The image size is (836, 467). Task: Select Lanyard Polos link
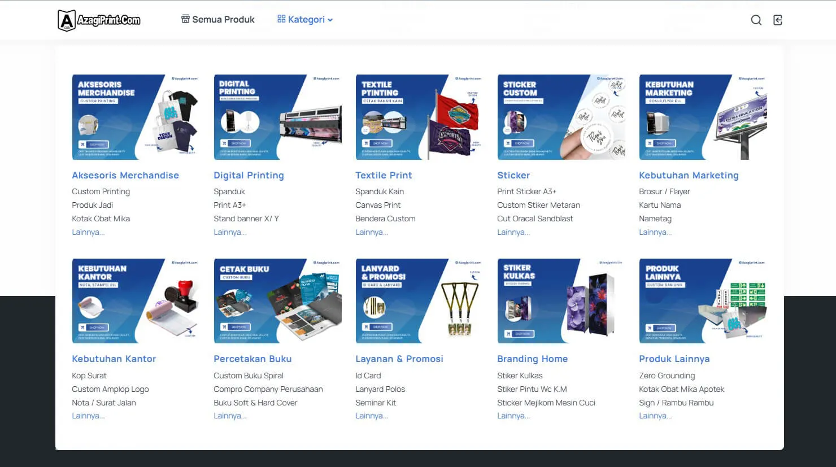(x=380, y=389)
